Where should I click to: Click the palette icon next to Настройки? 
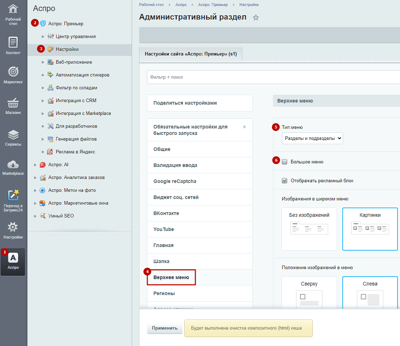click(51, 49)
